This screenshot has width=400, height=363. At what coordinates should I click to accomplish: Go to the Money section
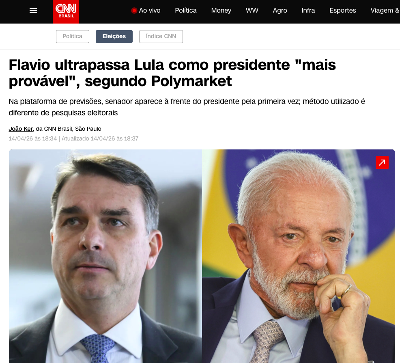pos(221,11)
